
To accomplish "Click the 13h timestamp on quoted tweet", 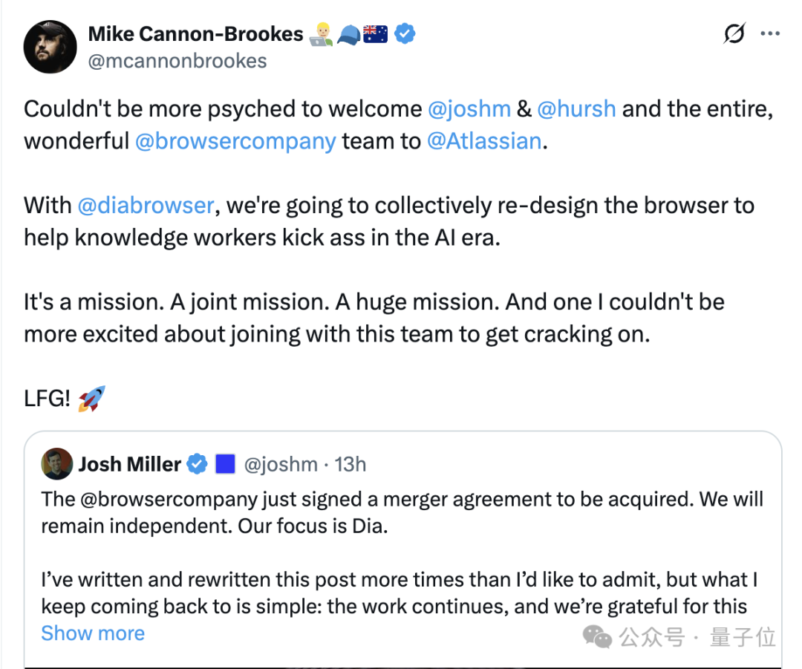I will point(351,464).
